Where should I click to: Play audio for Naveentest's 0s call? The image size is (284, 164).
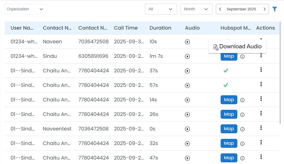(187, 129)
